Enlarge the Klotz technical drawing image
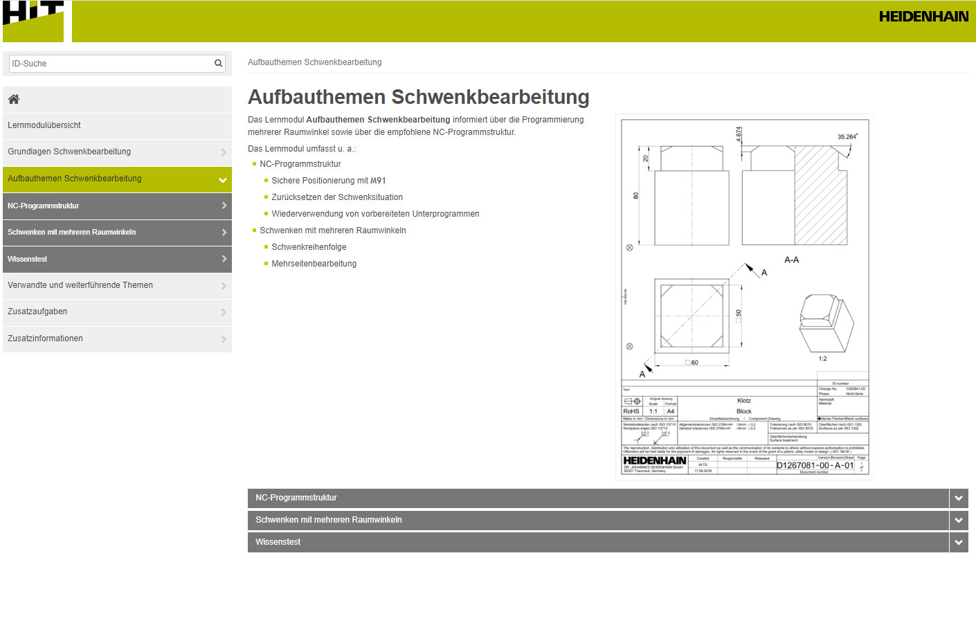The height and width of the screenshot is (623, 976). 745,296
